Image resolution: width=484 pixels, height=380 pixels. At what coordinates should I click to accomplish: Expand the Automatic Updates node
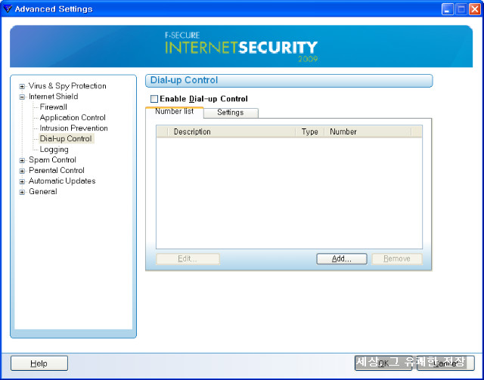pos(22,181)
